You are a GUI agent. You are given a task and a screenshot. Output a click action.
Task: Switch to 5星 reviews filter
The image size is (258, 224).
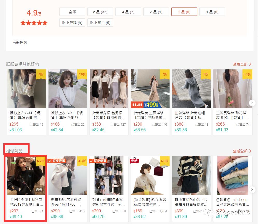(100, 12)
